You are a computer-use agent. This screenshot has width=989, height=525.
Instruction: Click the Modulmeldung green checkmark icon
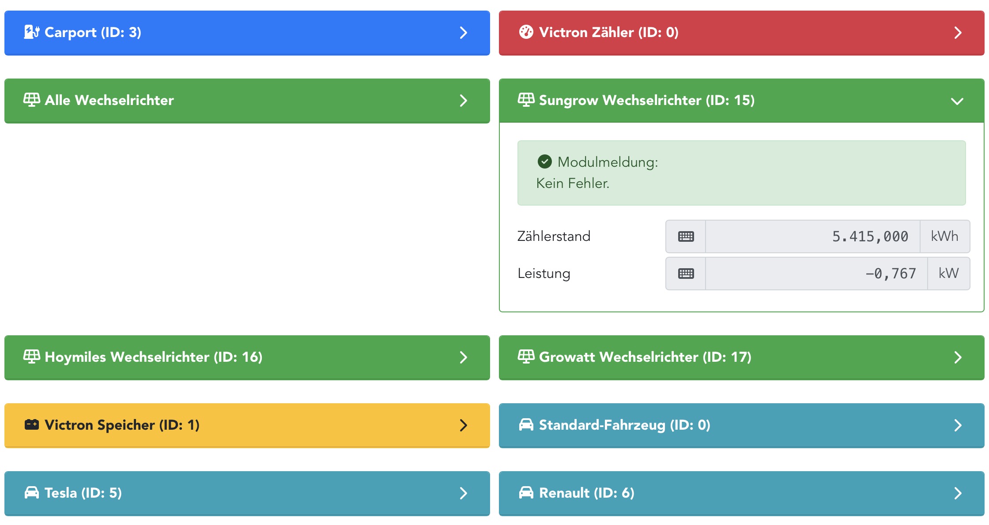tap(544, 162)
